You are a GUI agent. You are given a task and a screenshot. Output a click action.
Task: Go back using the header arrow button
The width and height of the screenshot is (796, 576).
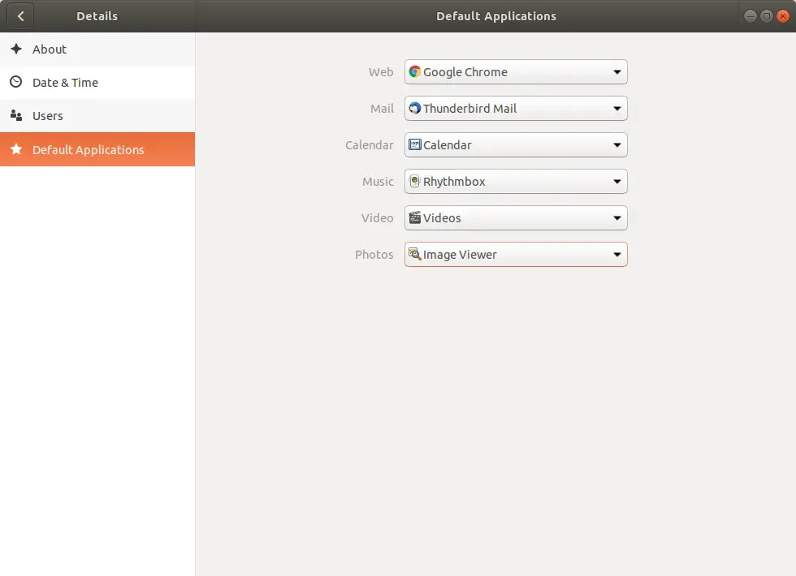20,16
